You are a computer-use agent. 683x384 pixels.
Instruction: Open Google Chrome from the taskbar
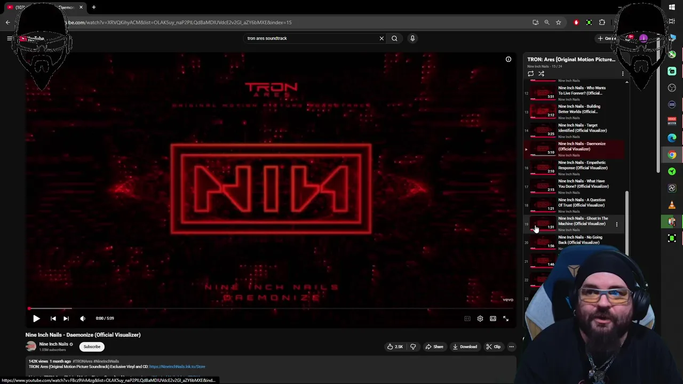672,155
